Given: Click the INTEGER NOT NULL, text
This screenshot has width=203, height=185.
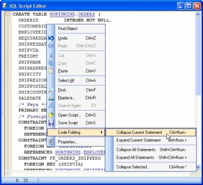Looking at the screenshot, I should [x=88, y=20].
